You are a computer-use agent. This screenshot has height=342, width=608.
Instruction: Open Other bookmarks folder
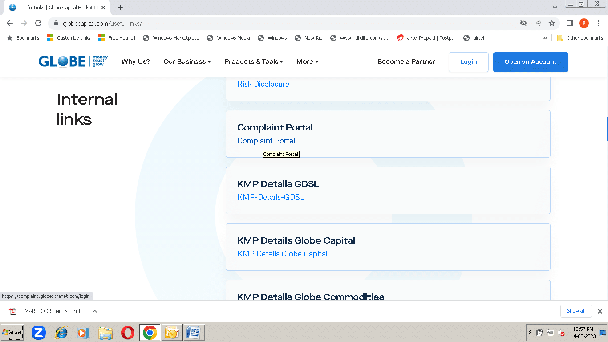point(580,38)
